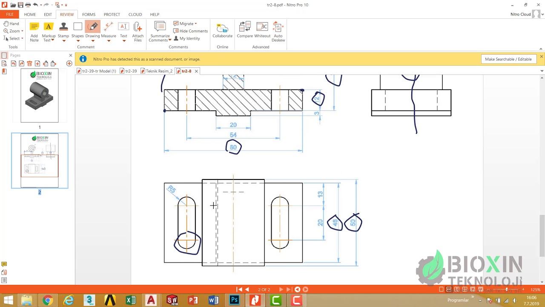Activate the Drawing pencil tool
Image resolution: width=545 pixels, height=307 pixels.
coord(92,32)
